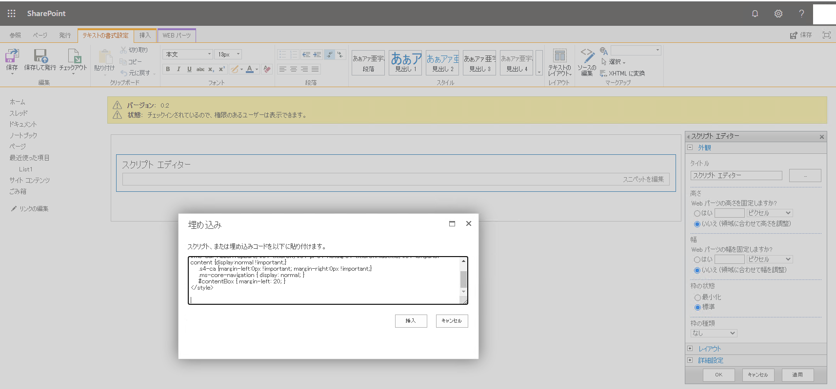Toggle strikethrough formatting

coord(200,69)
